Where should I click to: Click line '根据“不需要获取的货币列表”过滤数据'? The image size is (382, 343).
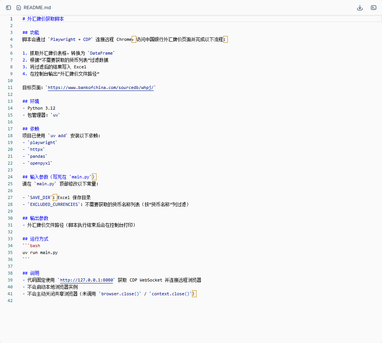tap(69, 60)
